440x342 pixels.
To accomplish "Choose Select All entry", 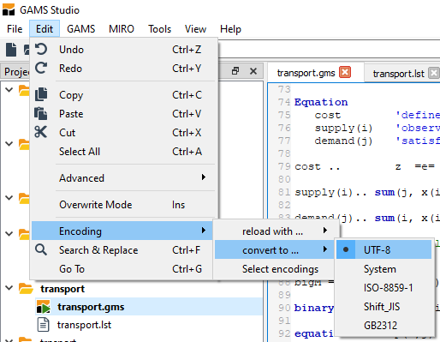I will 123,152.
